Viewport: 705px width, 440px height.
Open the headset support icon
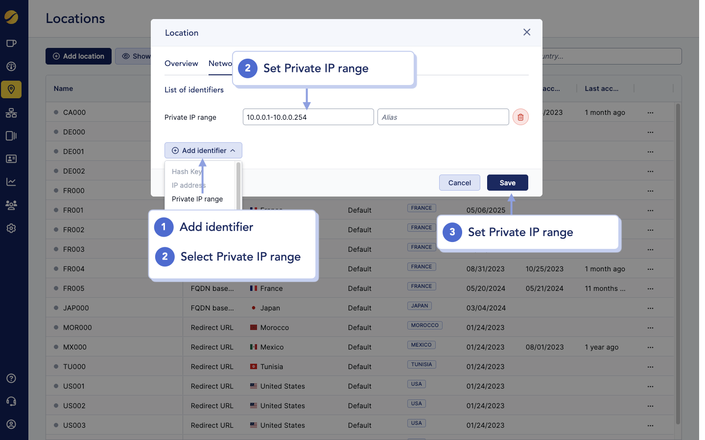click(11, 401)
